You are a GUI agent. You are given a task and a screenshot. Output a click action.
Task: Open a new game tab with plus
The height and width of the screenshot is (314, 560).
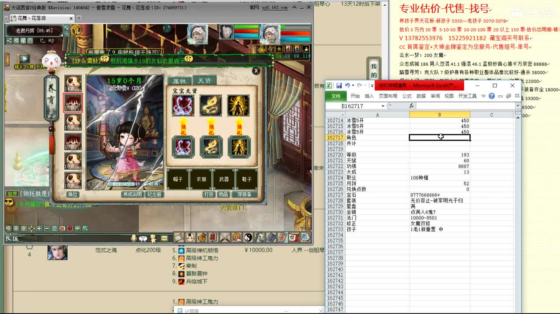pos(79,18)
